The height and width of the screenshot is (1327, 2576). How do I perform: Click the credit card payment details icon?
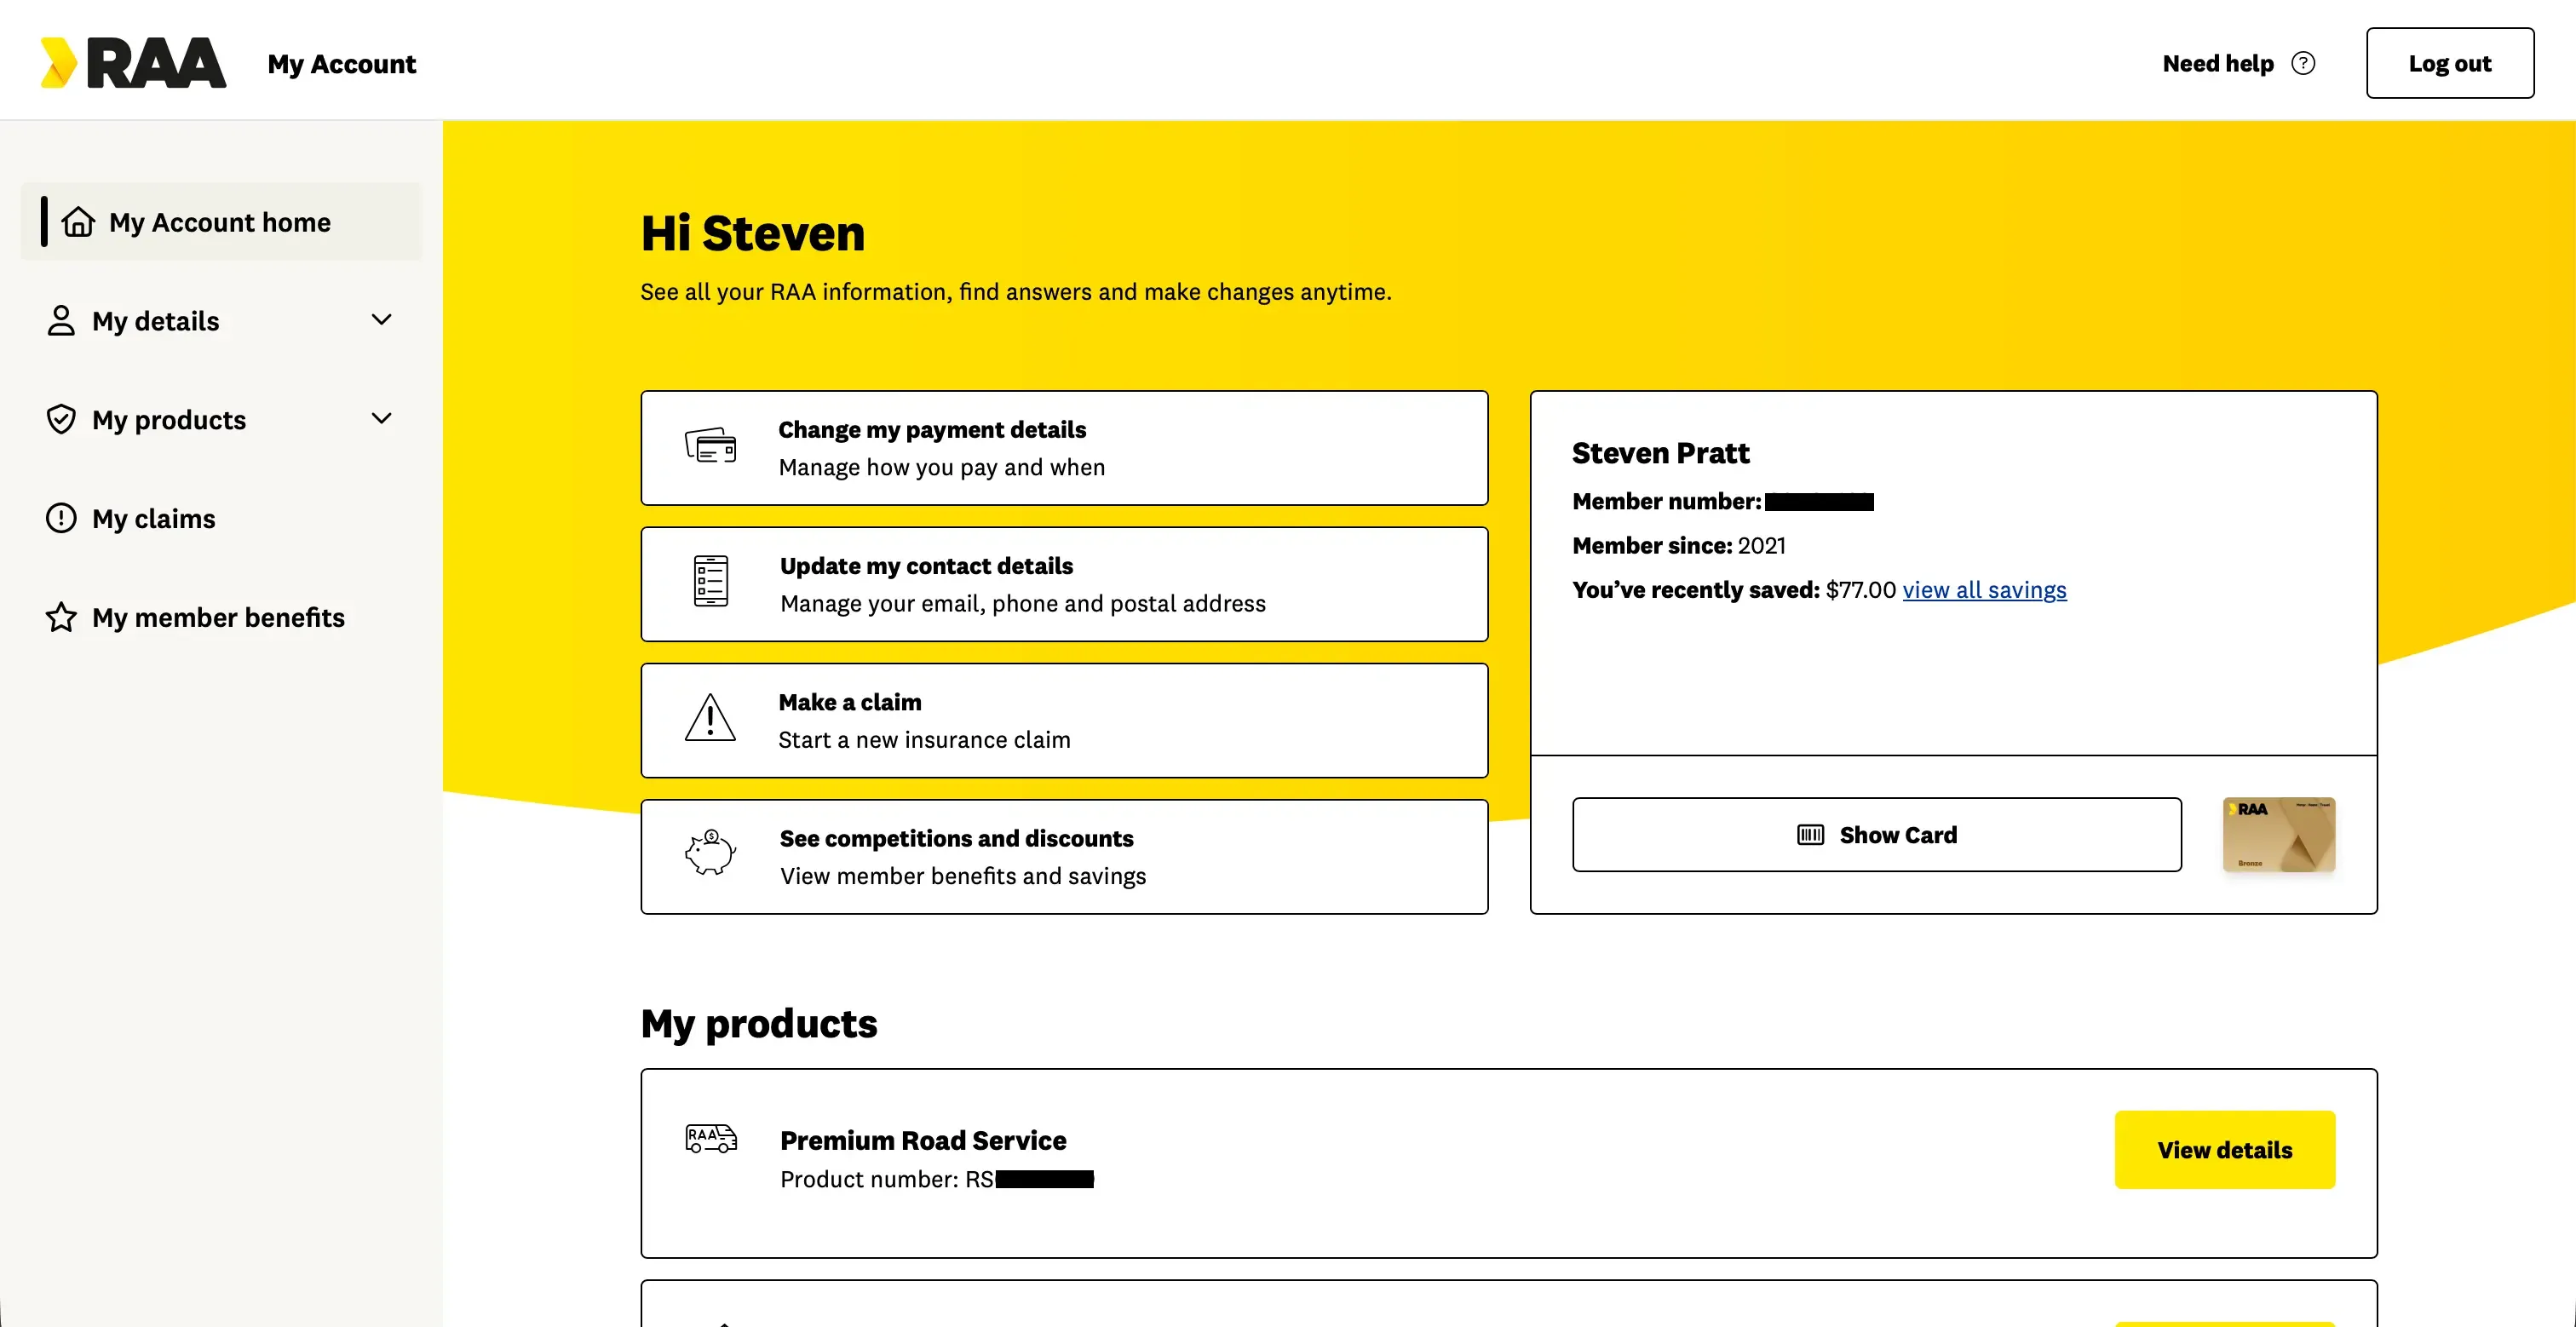[x=711, y=446]
